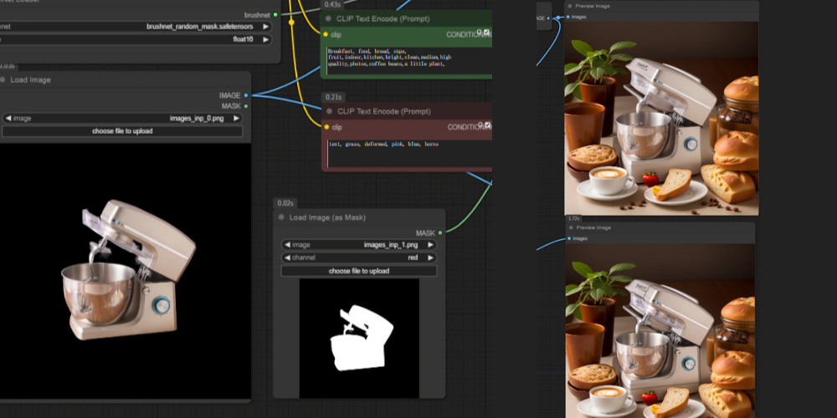Click the 0.02s execution time badge
This screenshot has width=837, height=418.
[x=285, y=203]
